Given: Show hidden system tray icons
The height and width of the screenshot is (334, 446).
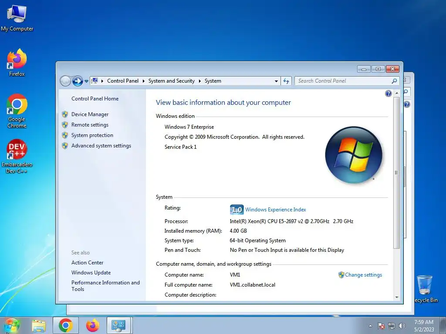Looking at the screenshot, I should (x=370, y=326).
